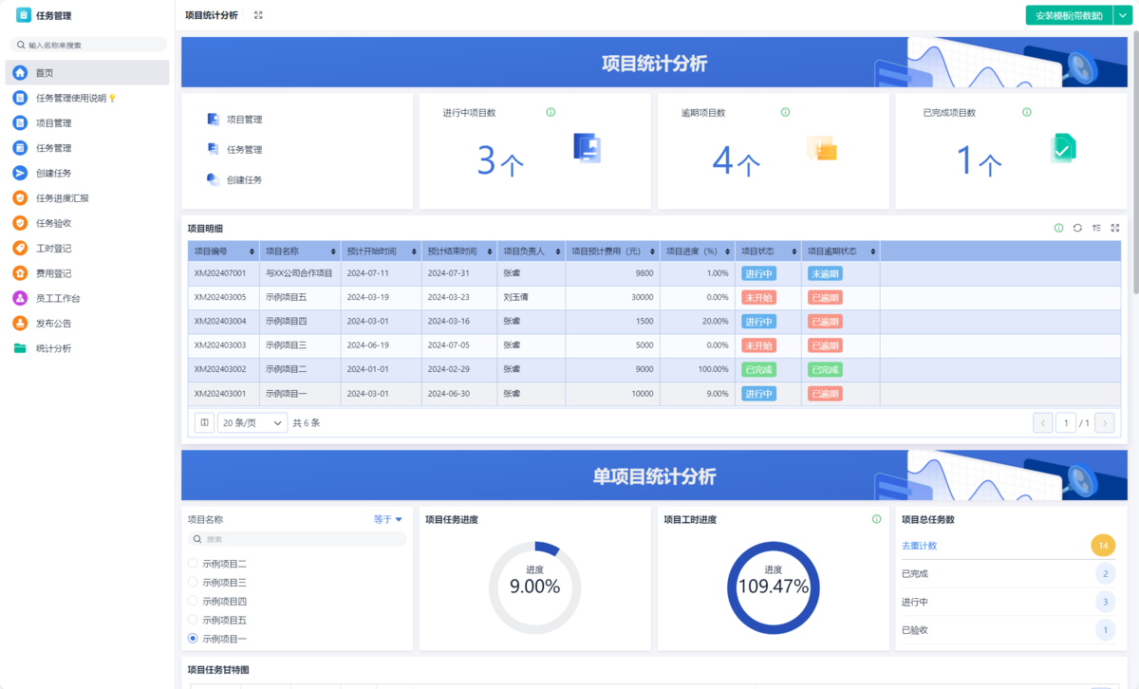Go to the next table page
The width and height of the screenshot is (1139, 689).
[x=1104, y=423]
